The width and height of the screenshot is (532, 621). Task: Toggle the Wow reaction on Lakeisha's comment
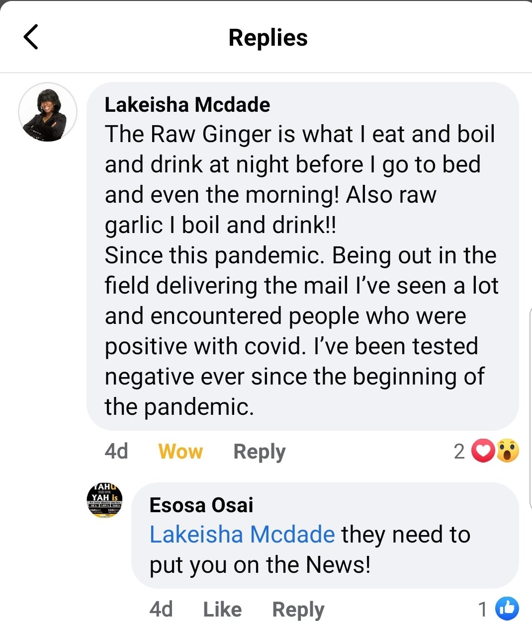tap(180, 452)
